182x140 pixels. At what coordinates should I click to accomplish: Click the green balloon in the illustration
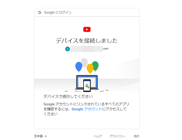coord(96,66)
